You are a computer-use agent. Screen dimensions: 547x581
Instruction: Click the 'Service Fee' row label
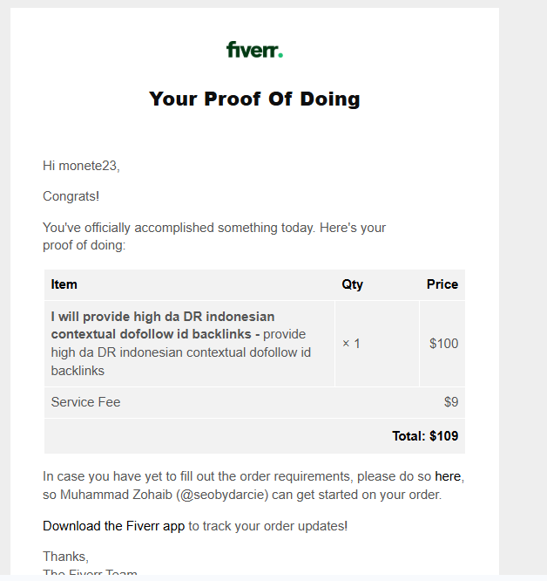tap(86, 402)
